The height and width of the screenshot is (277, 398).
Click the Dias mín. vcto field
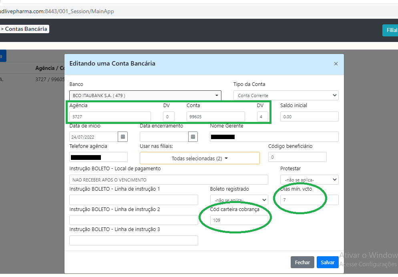(x=309, y=200)
